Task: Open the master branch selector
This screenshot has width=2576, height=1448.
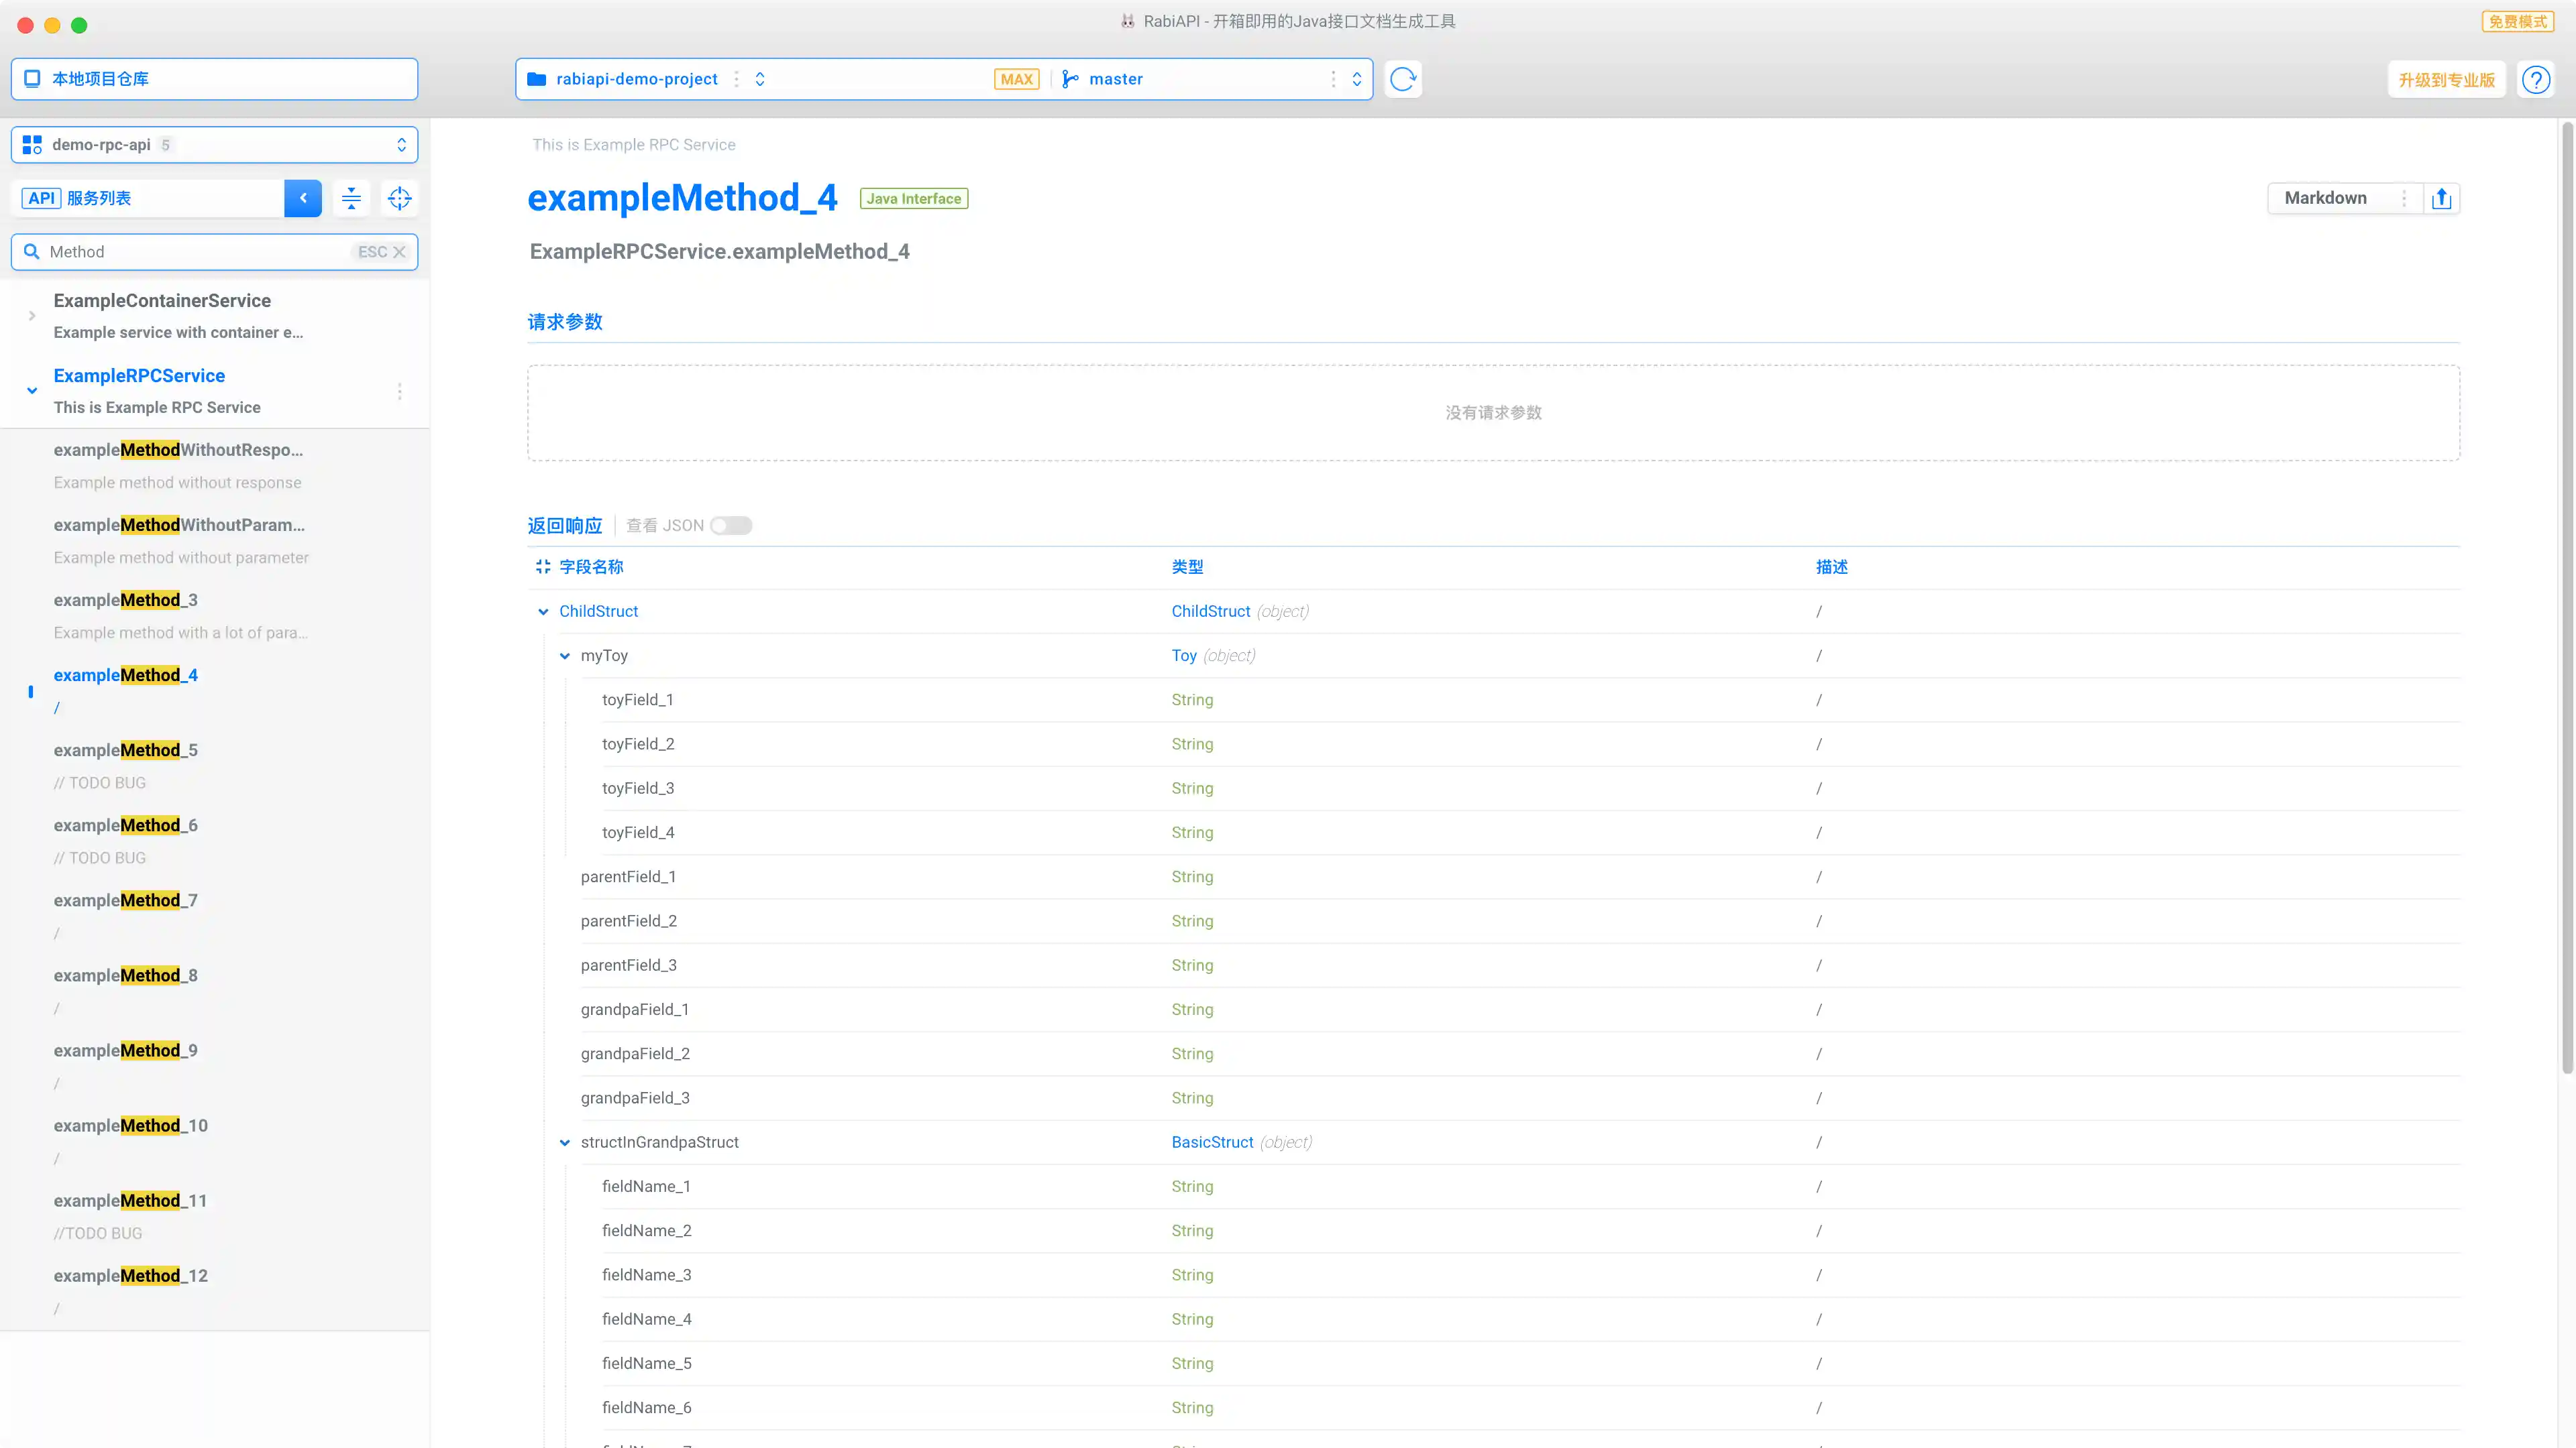Action: coord(1210,79)
